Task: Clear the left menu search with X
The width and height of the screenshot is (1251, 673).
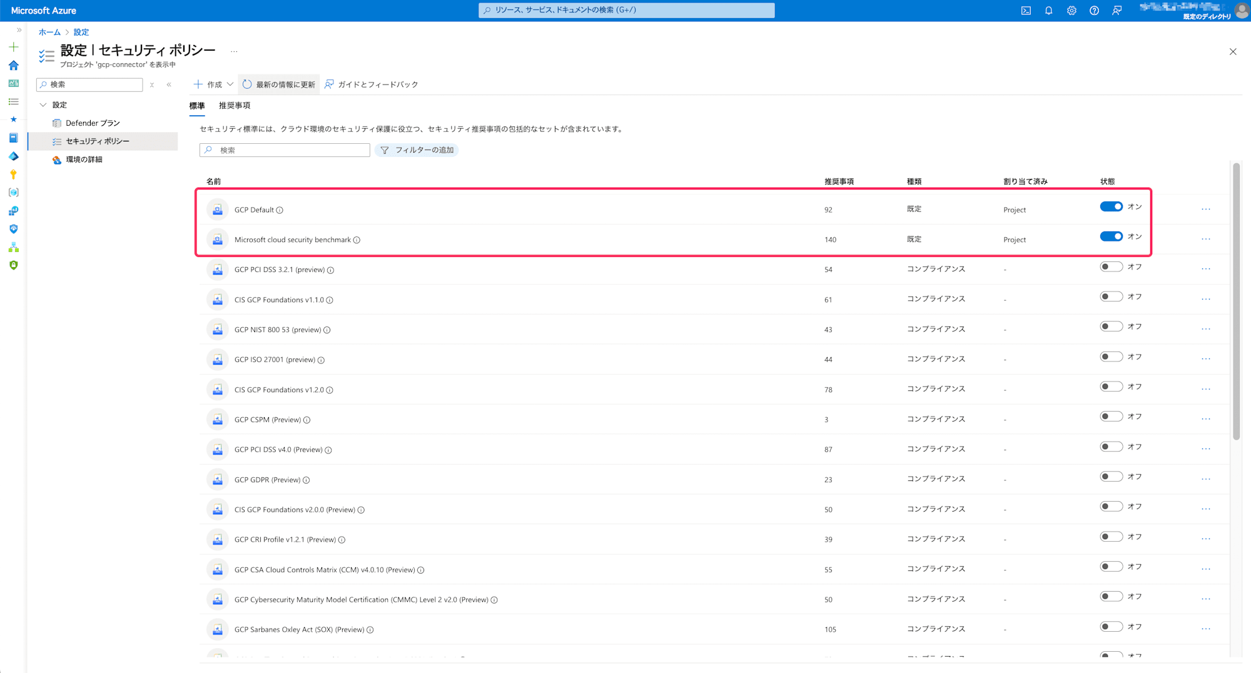Action: pos(152,84)
